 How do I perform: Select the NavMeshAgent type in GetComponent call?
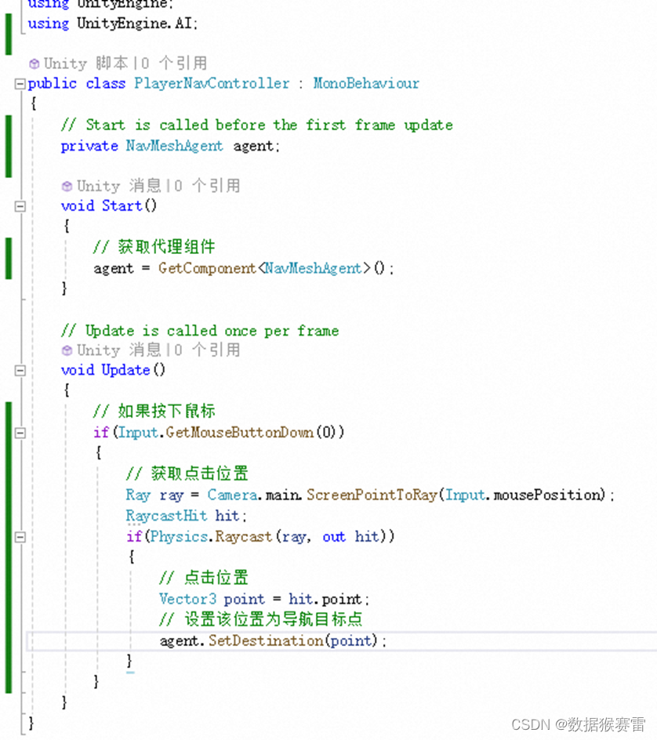(312, 268)
